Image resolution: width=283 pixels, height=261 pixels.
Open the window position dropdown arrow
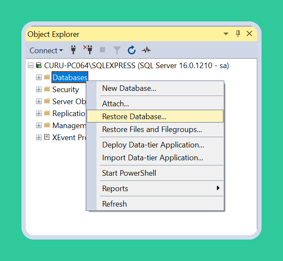pos(226,33)
